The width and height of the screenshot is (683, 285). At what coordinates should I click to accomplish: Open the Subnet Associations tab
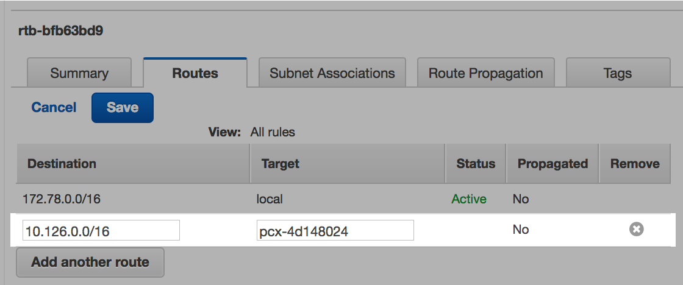point(332,74)
